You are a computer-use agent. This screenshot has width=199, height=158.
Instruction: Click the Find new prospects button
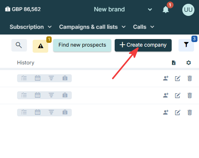82,45
